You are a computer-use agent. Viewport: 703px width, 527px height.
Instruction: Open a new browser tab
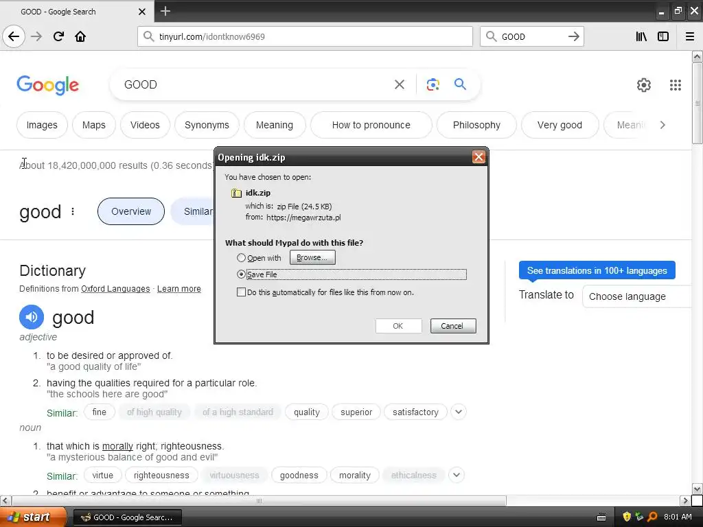tap(165, 11)
